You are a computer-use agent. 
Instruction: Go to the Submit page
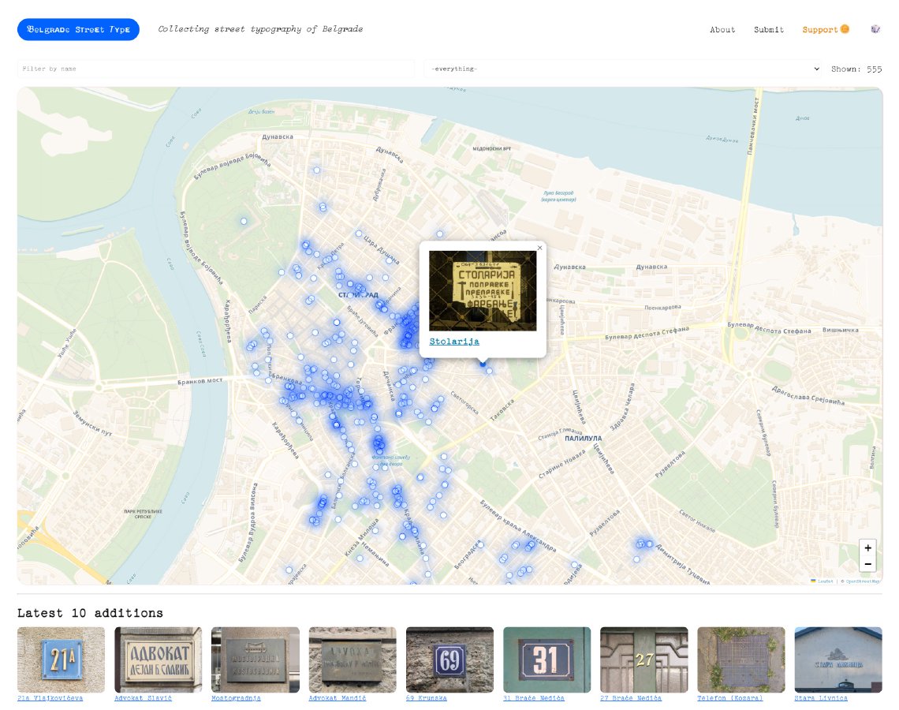(768, 30)
